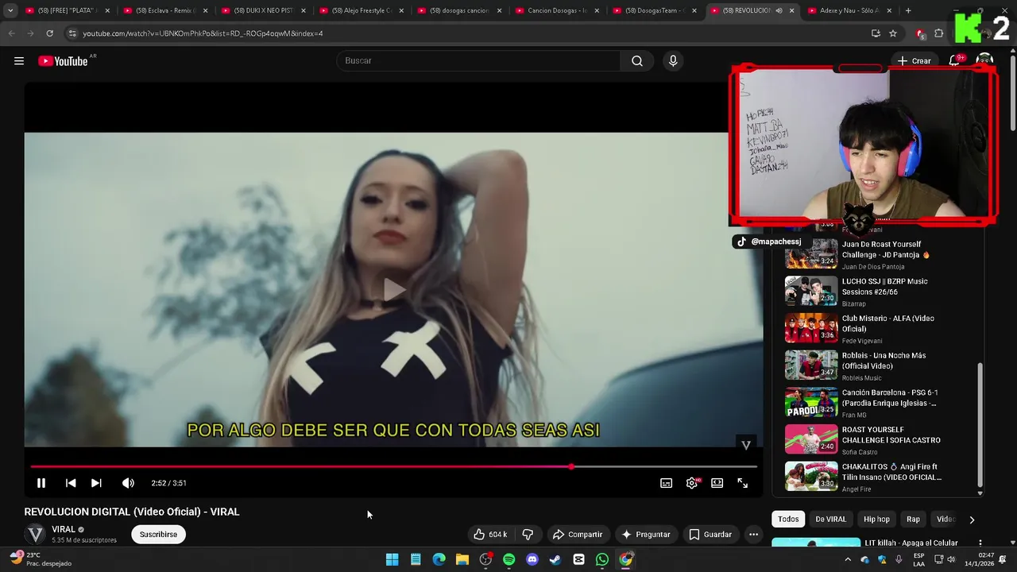The width and height of the screenshot is (1017, 572).
Task: Click the magnifier search button
Action: [637, 61]
